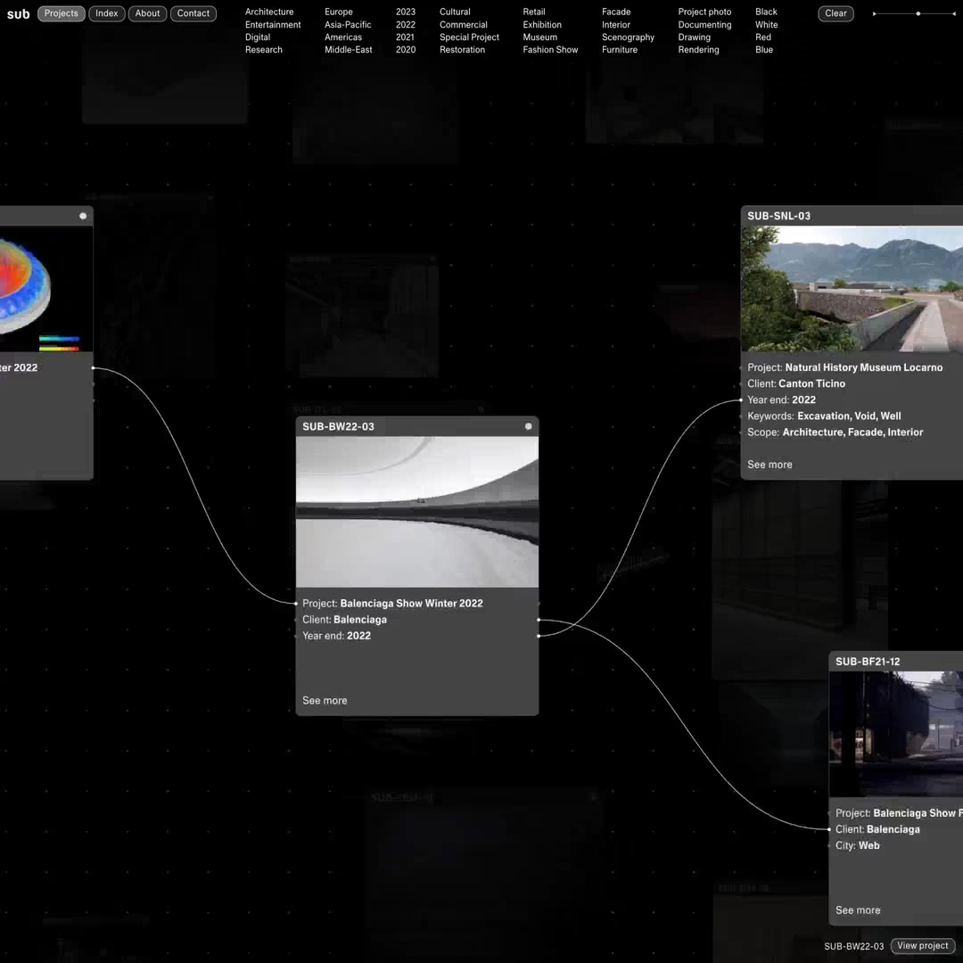The width and height of the screenshot is (963, 963).
Task: Click "Scope: Architecture, Facade, Interior" text
Action: coord(835,432)
